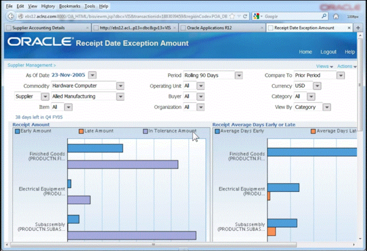Open the Supplier dimension selector dropdown
The image size is (367, 251).
click(45, 96)
